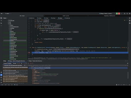Open the Notifications bell
Viewport: 131px width, 98px height.
130,18
